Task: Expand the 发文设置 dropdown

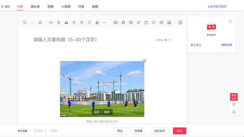Action: pyautogui.click(x=24, y=131)
